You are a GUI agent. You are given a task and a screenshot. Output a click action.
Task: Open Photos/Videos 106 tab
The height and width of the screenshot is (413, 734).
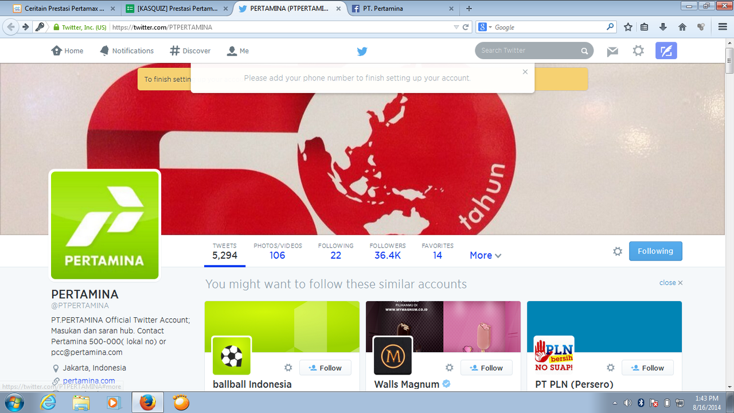(278, 251)
